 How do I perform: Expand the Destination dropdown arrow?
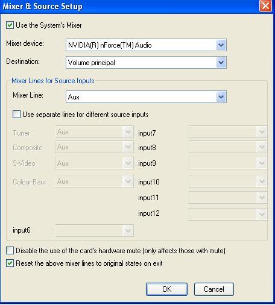221,63
